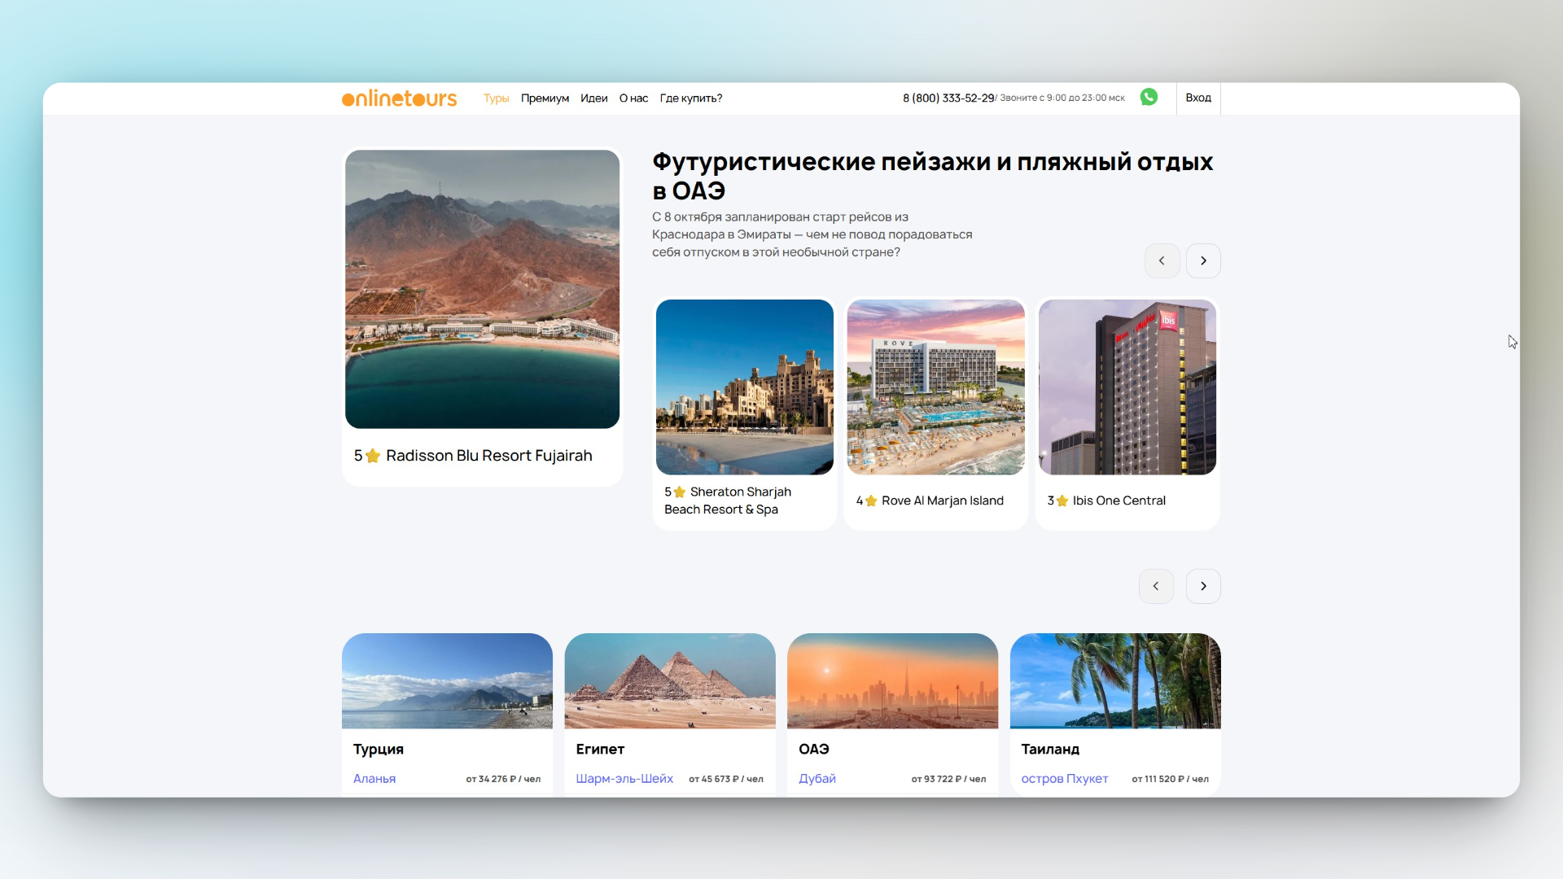Click the onlinetours logo
This screenshot has width=1563, height=879.
399,98
